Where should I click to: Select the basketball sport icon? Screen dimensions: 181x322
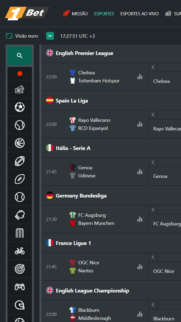coord(20,143)
